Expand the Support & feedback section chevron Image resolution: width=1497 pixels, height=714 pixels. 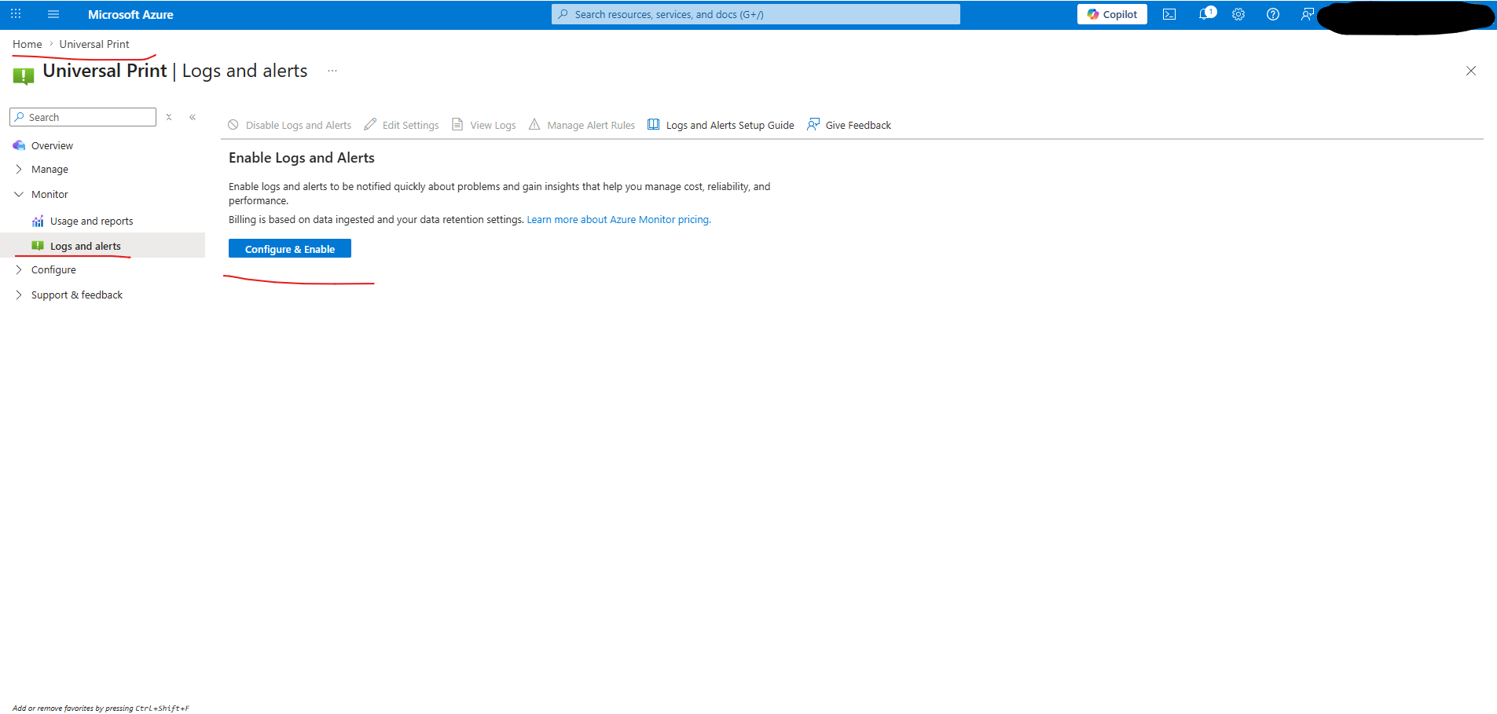(x=19, y=295)
